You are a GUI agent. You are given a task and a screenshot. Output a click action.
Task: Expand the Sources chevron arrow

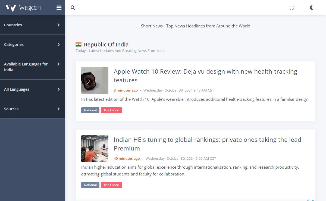[x=58, y=109]
